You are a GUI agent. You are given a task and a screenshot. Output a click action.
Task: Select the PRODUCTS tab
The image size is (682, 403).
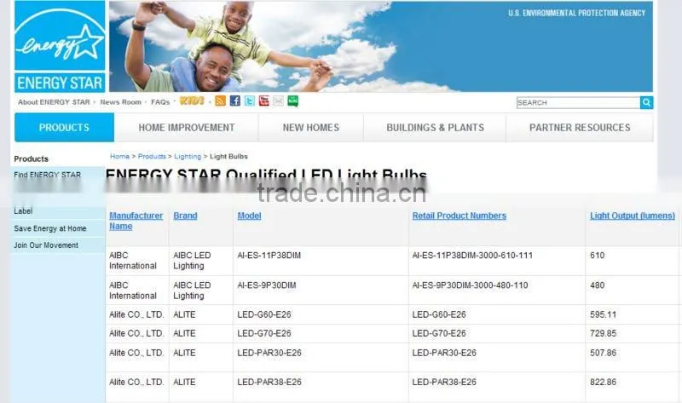[x=65, y=128]
